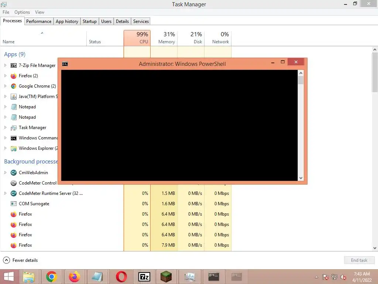Viewport: 378px width, 284px height.
Task: Expand the Google Chrome (2) app group
Action: (5, 86)
